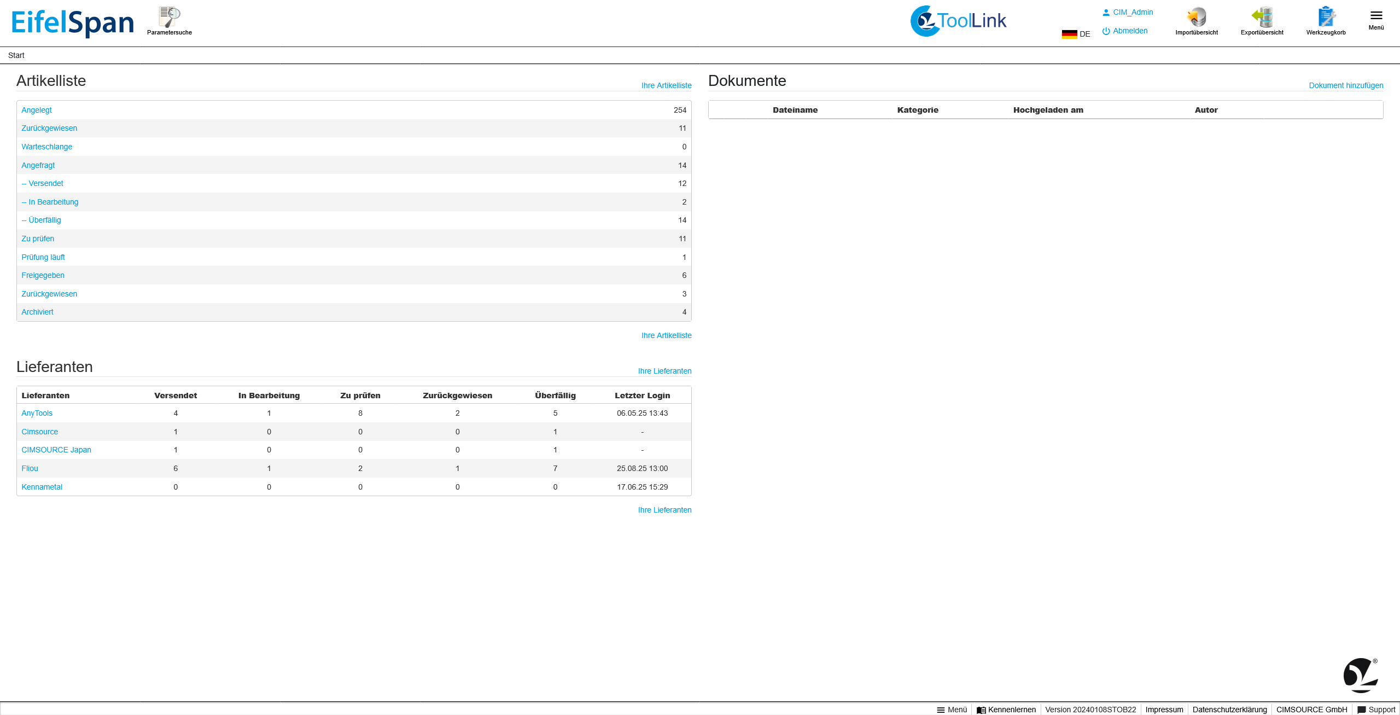Open Kennenlernen in the footer bar

coord(1011,710)
